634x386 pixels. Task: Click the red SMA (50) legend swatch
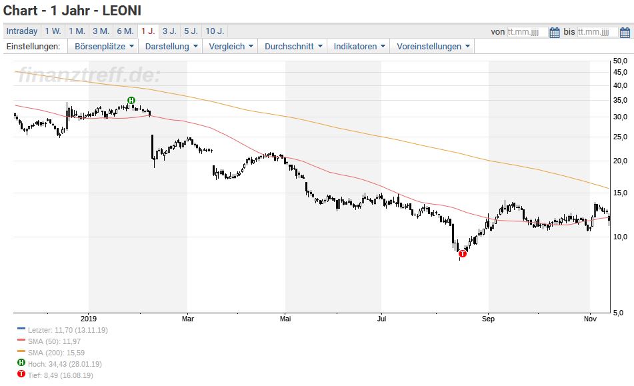(x=21, y=340)
